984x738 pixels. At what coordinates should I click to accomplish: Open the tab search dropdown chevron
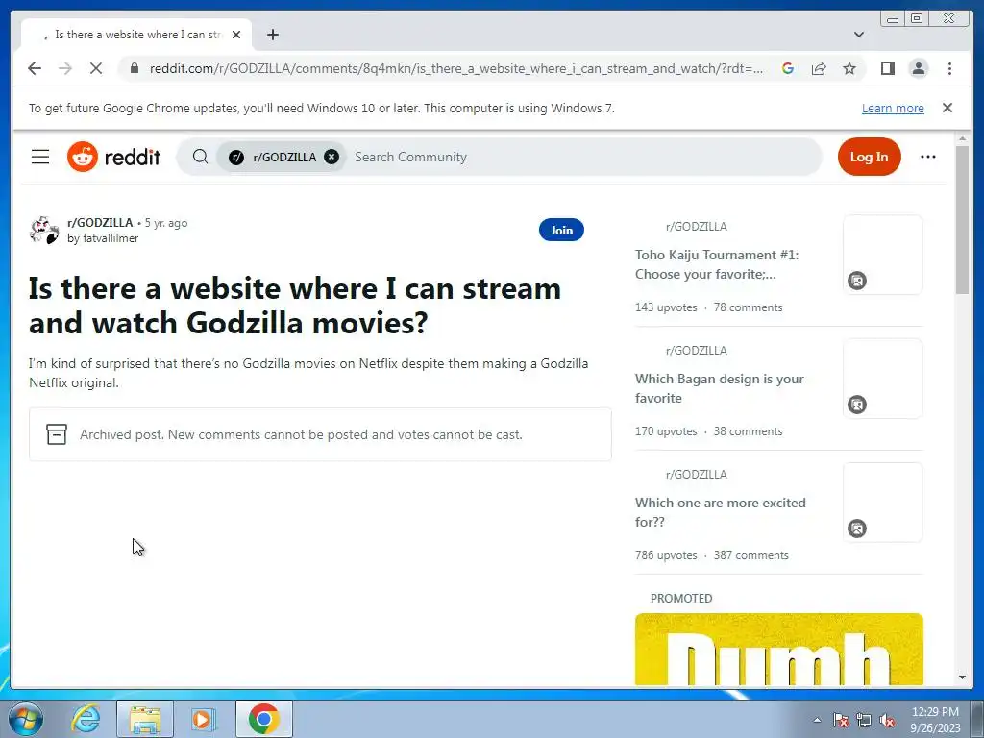point(858,35)
